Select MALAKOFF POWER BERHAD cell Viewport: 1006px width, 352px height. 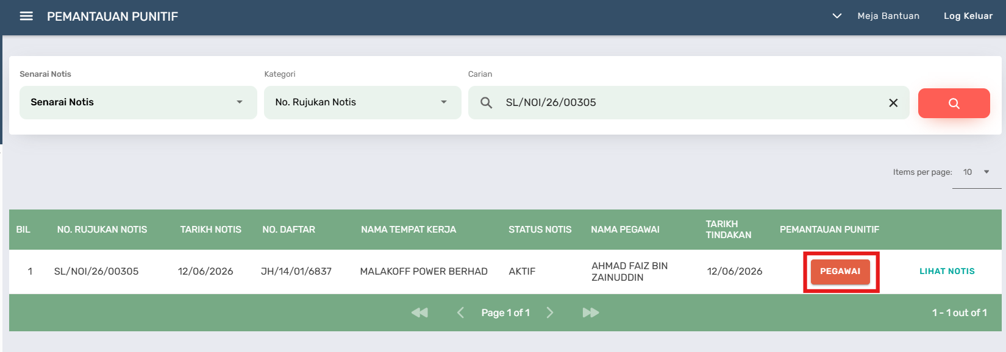tap(424, 272)
